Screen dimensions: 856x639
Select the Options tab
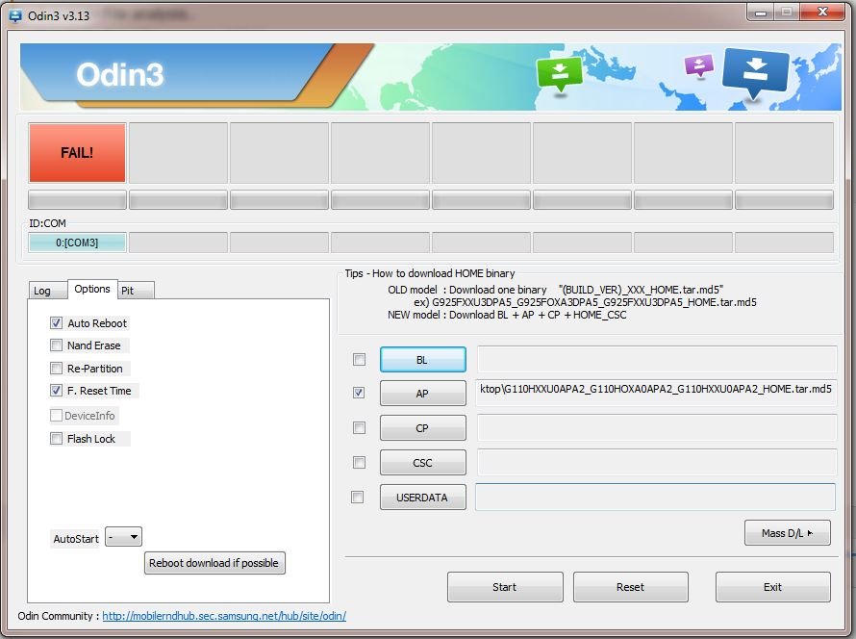point(92,289)
